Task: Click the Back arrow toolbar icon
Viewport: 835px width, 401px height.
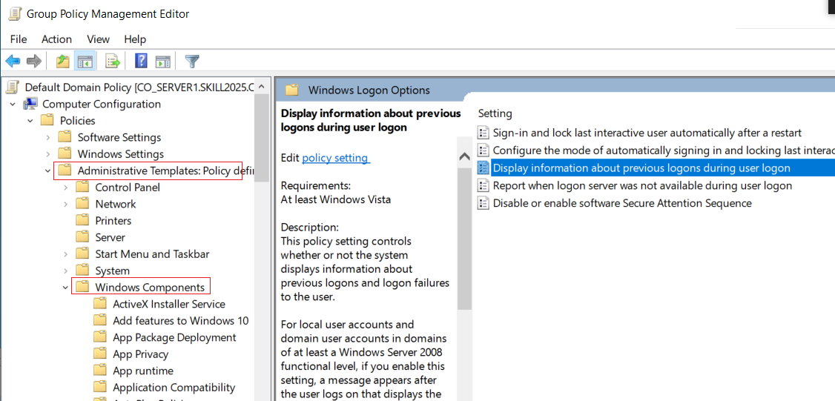Action: [x=13, y=62]
